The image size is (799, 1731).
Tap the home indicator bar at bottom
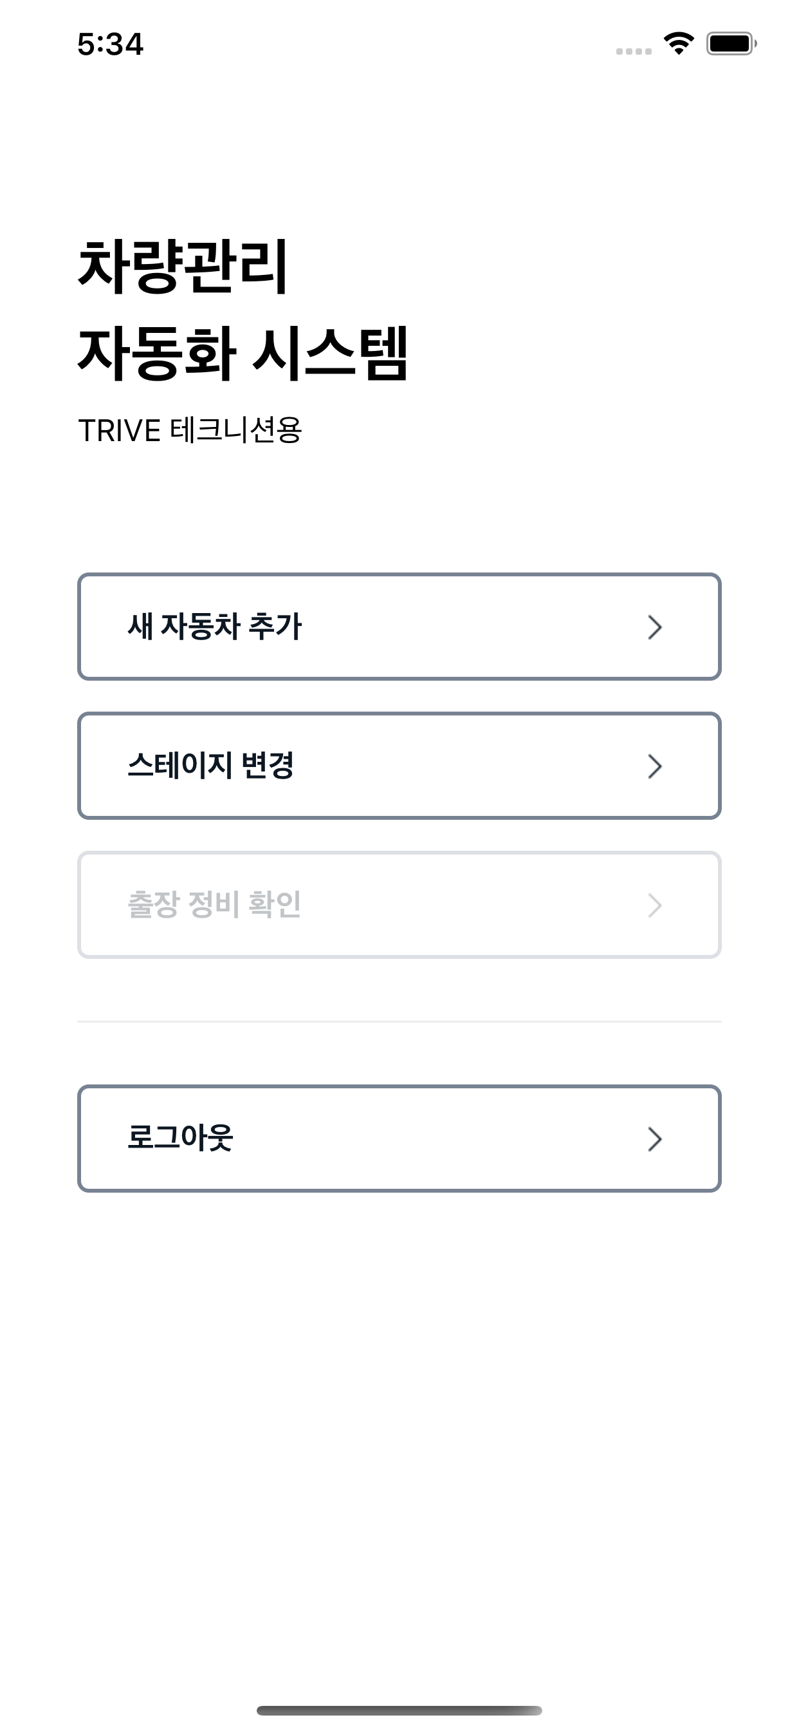pyautogui.click(x=399, y=1710)
